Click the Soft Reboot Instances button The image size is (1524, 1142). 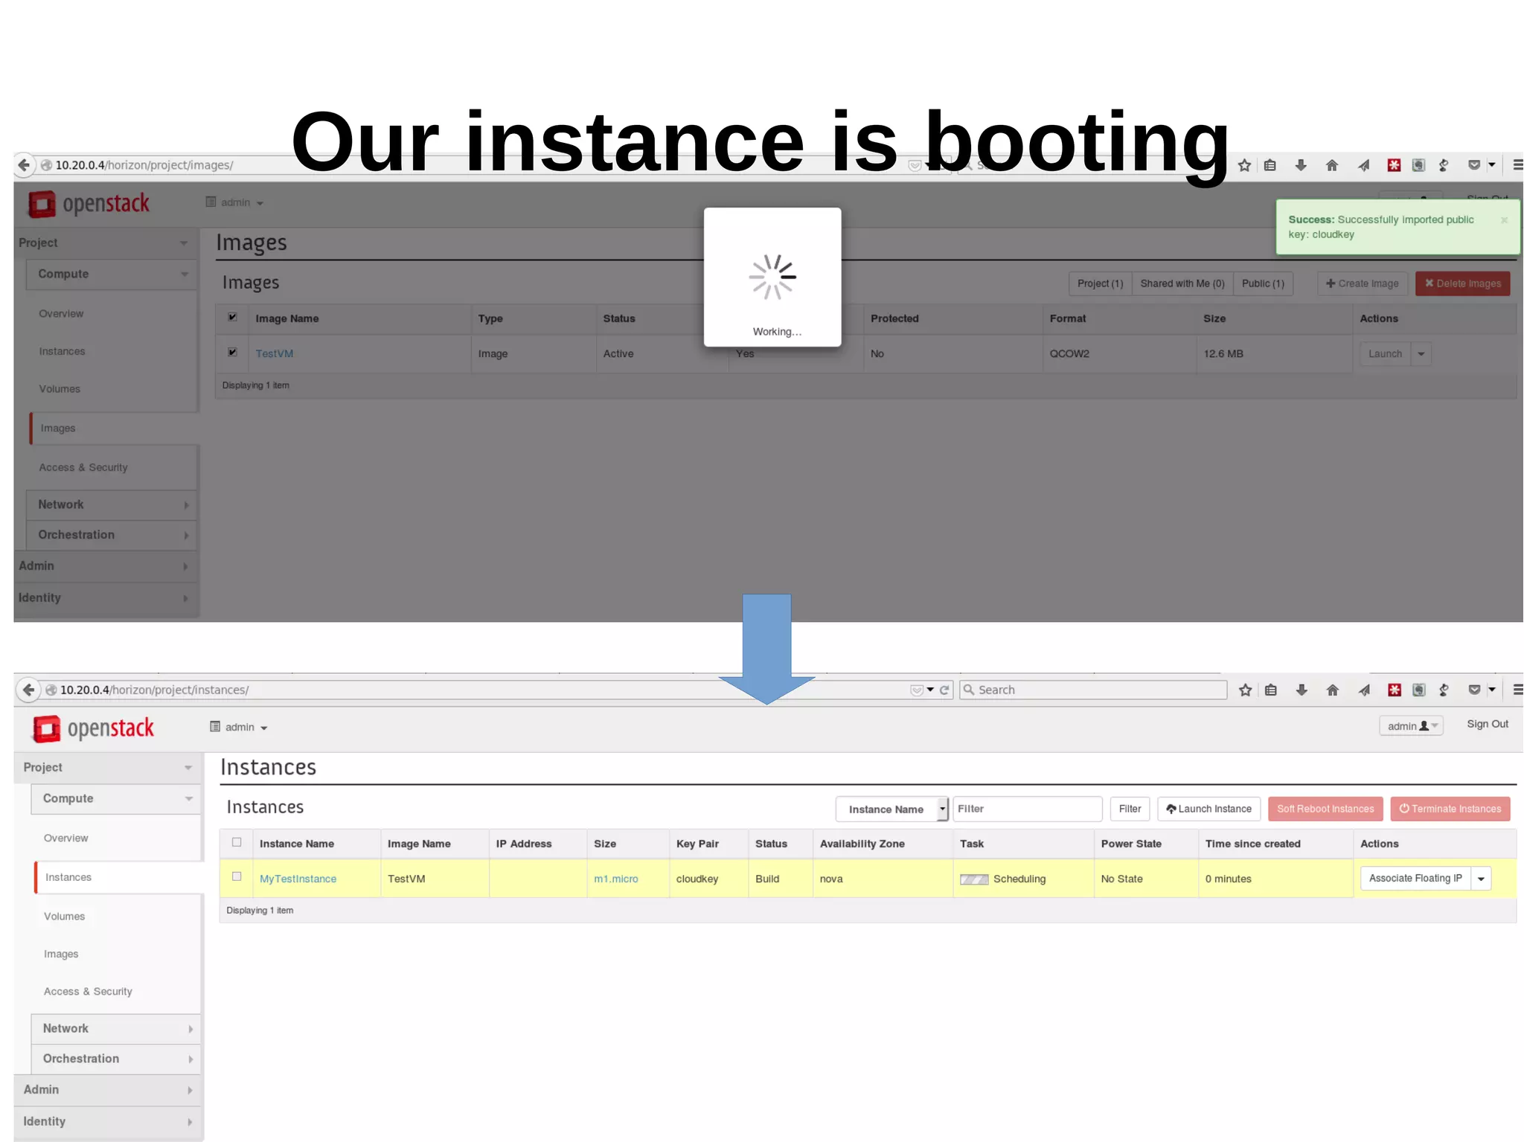1325,809
